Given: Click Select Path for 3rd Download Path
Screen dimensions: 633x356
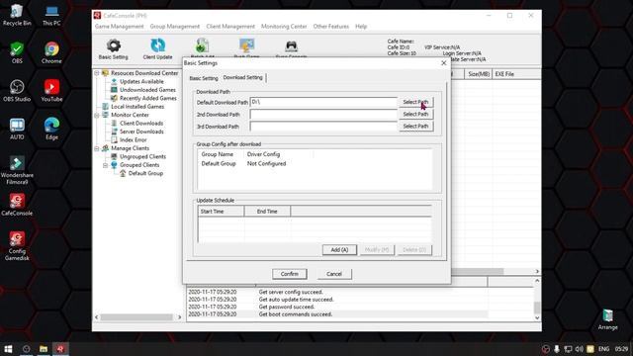Looking at the screenshot, I should click(415, 127).
